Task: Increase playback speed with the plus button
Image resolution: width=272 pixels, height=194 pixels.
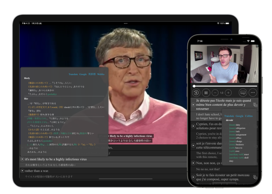Action: click(x=228, y=93)
